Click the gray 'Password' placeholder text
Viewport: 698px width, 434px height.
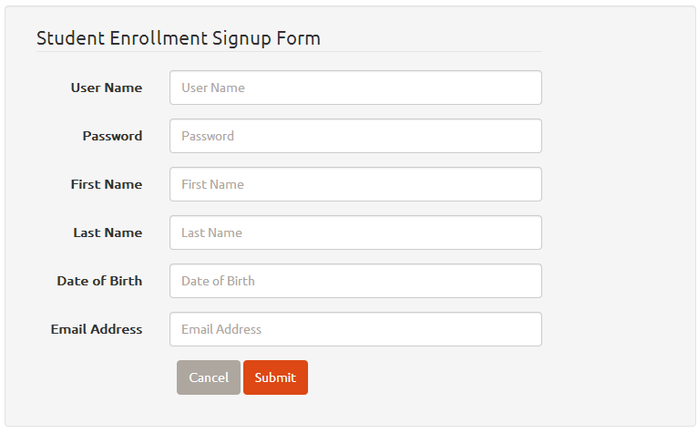208,136
